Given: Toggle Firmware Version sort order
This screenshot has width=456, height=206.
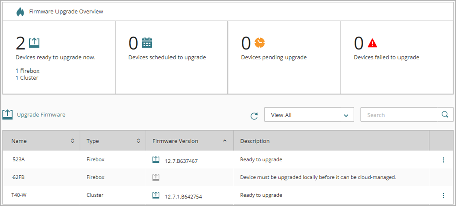Looking at the screenshot, I should 224,141.
